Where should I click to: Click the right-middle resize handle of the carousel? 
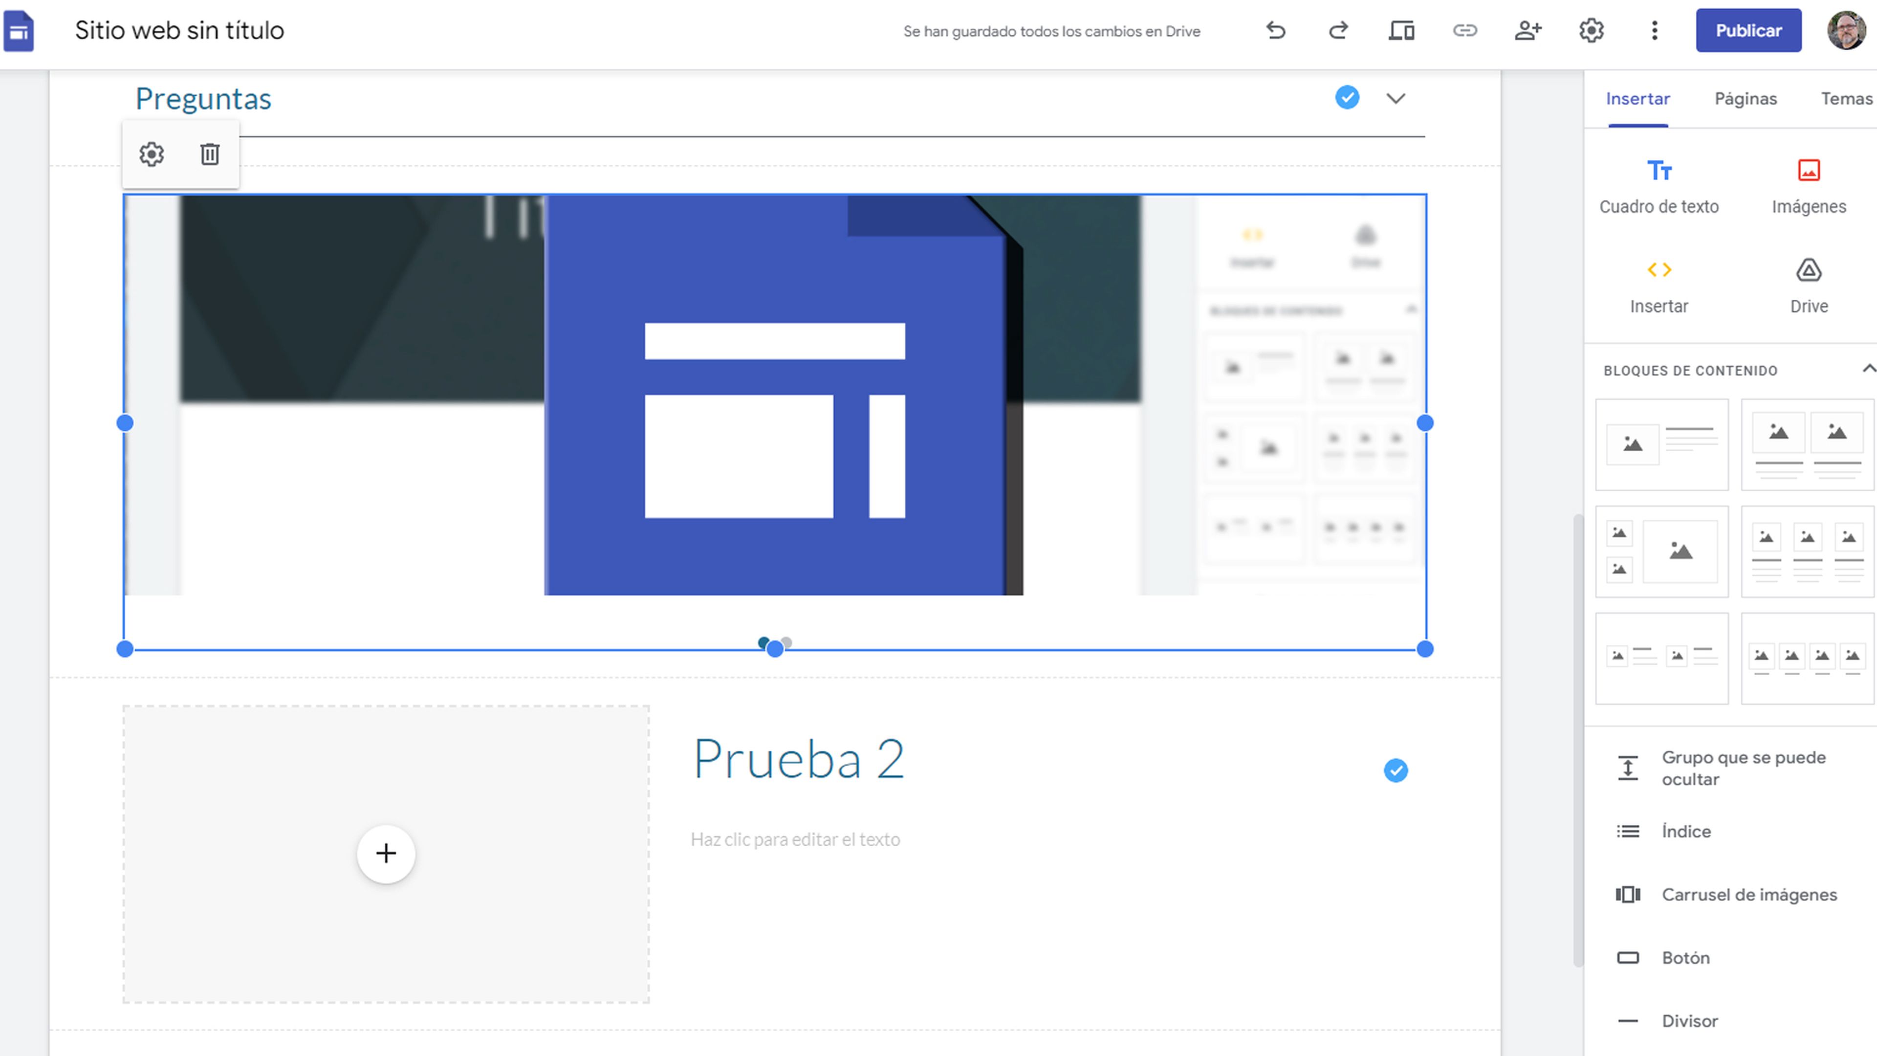pos(1425,423)
